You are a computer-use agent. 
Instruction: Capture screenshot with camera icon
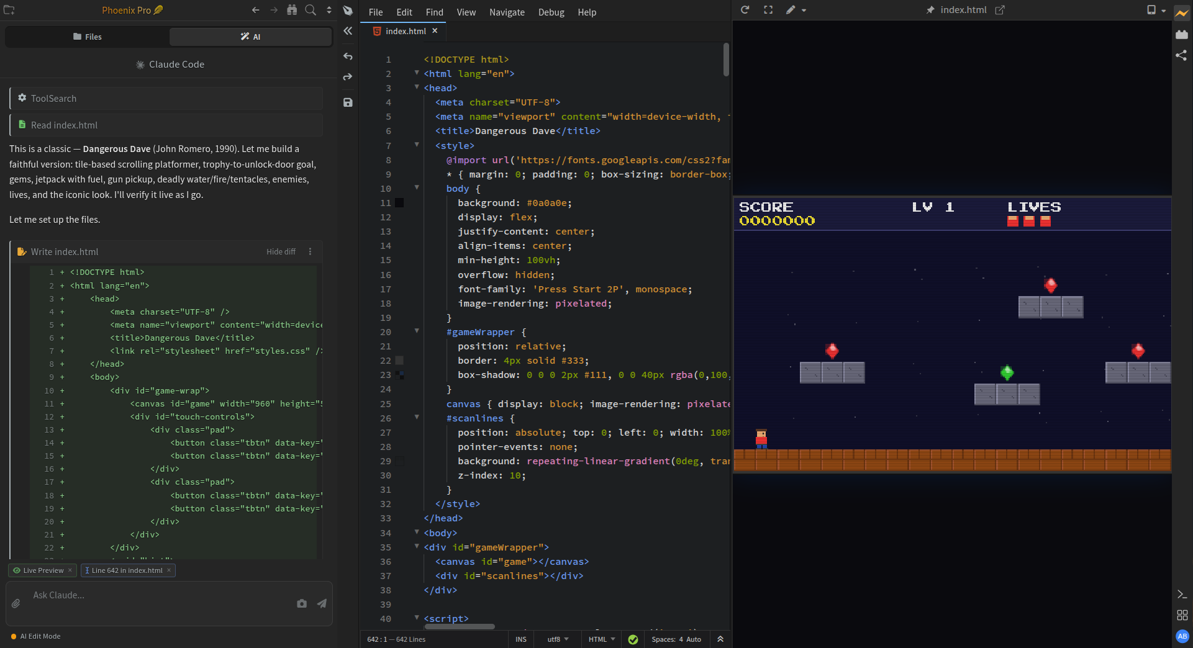click(x=302, y=603)
